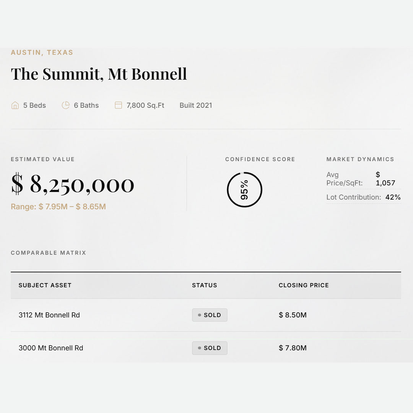
Task: Open the 3000 Mt Bonnell Rd row
Action: click(51, 348)
